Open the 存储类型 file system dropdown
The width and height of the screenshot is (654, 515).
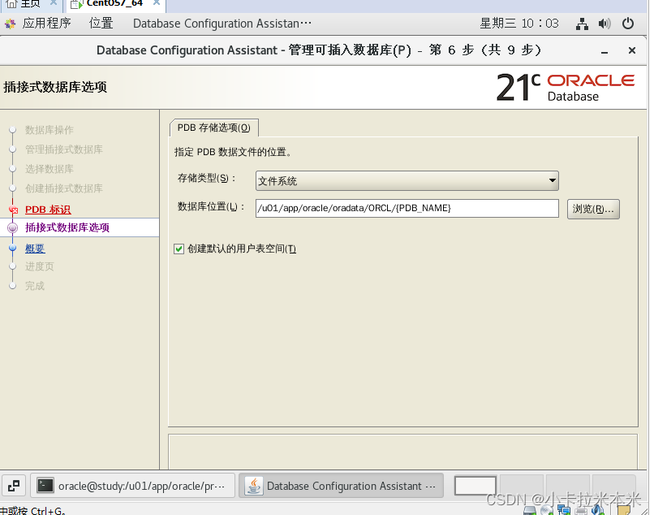553,180
